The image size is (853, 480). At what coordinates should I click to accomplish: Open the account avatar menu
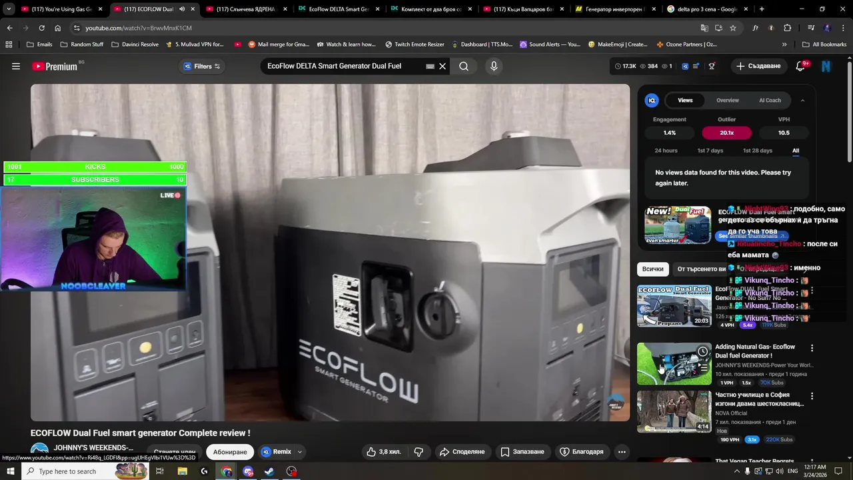826,66
